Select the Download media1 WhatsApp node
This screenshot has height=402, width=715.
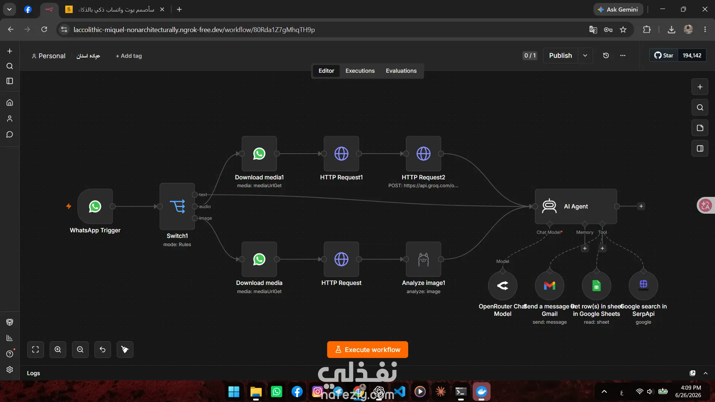click(259, 154)
